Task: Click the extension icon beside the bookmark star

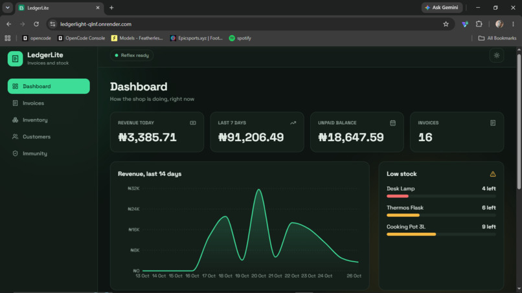Action: coord(465,24)
